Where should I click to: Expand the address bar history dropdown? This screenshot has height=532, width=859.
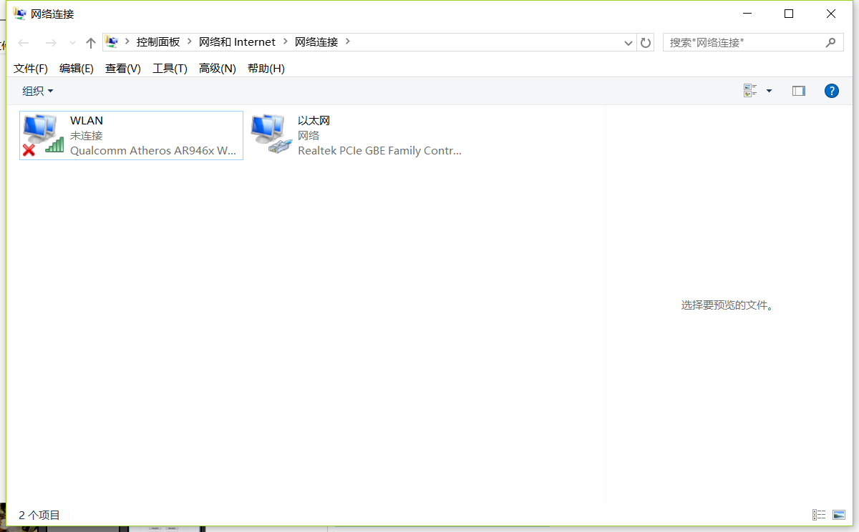[x=628, y=43]
